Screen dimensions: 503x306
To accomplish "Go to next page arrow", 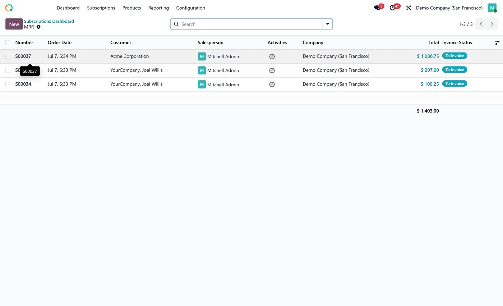I will [x=492, y=24].
